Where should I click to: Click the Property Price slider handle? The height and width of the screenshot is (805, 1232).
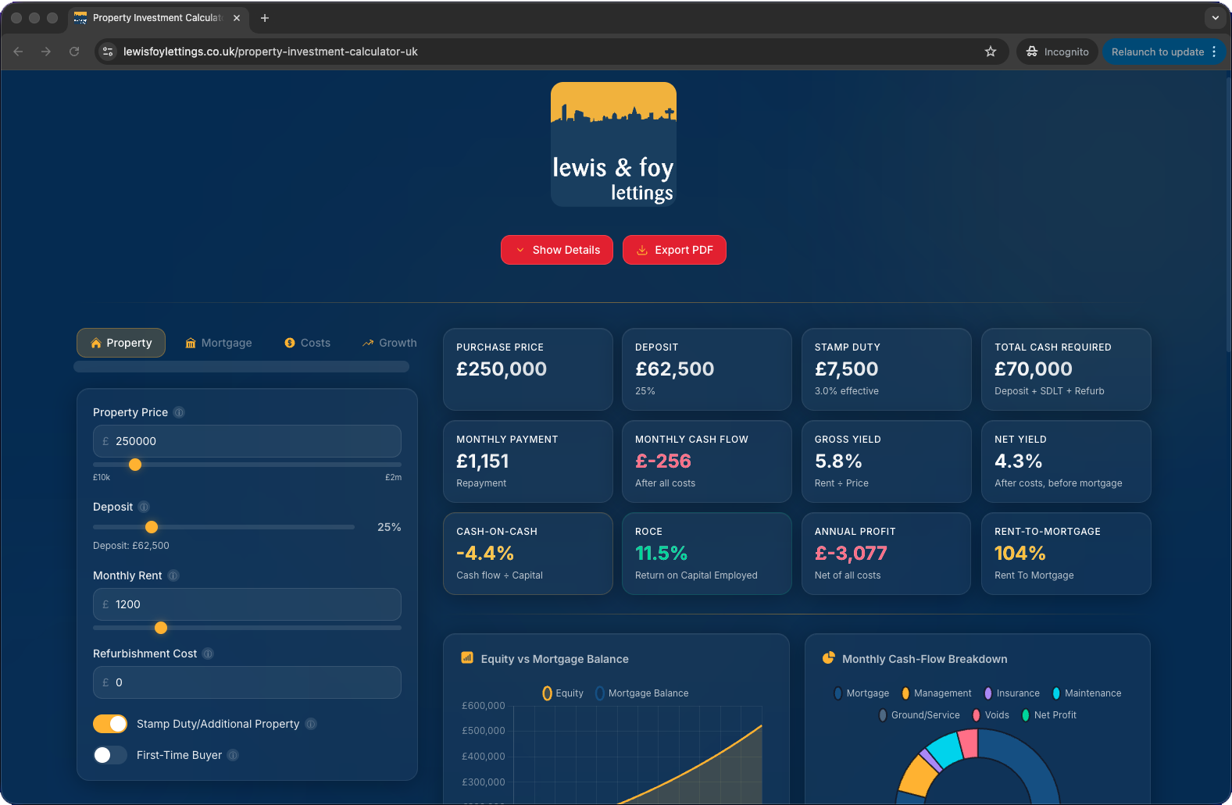pos(135,465)
